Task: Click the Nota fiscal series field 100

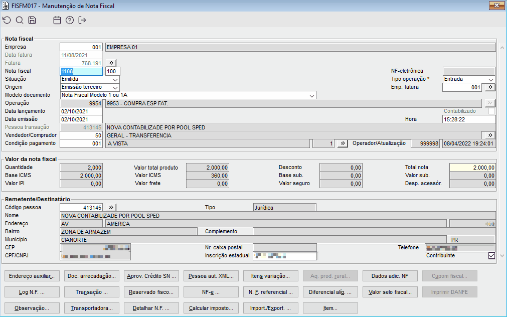Action: pyautogui.click(x=113, y=71)
